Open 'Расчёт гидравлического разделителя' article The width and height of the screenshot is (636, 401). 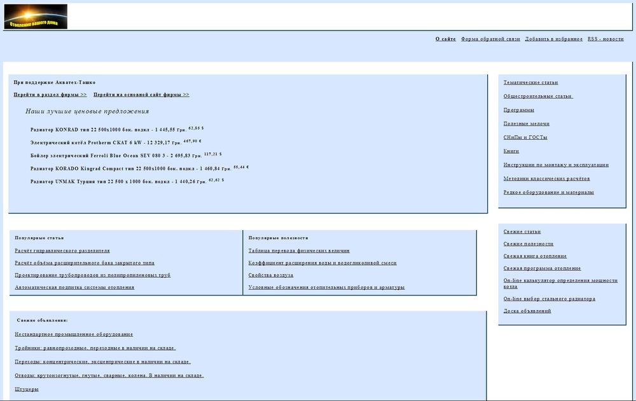tap(62, 251)
